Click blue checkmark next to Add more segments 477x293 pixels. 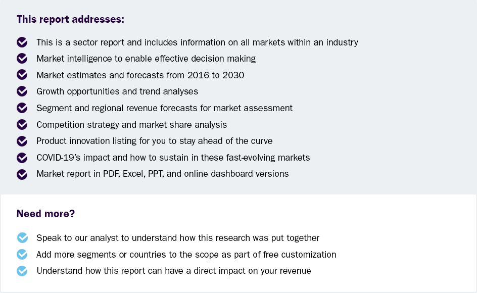tap(22, 255)
